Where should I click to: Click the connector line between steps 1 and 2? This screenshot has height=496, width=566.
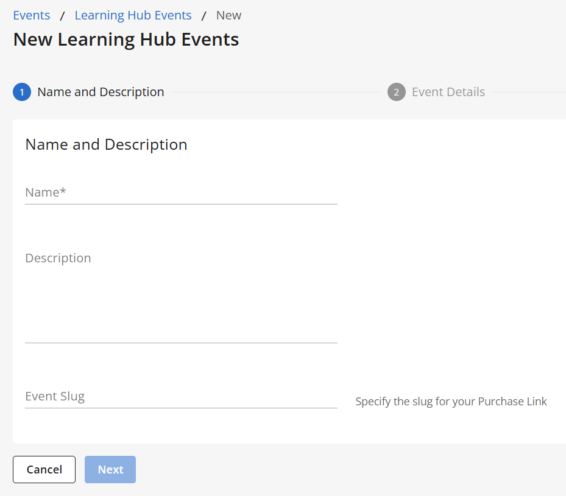click(274, 93)
